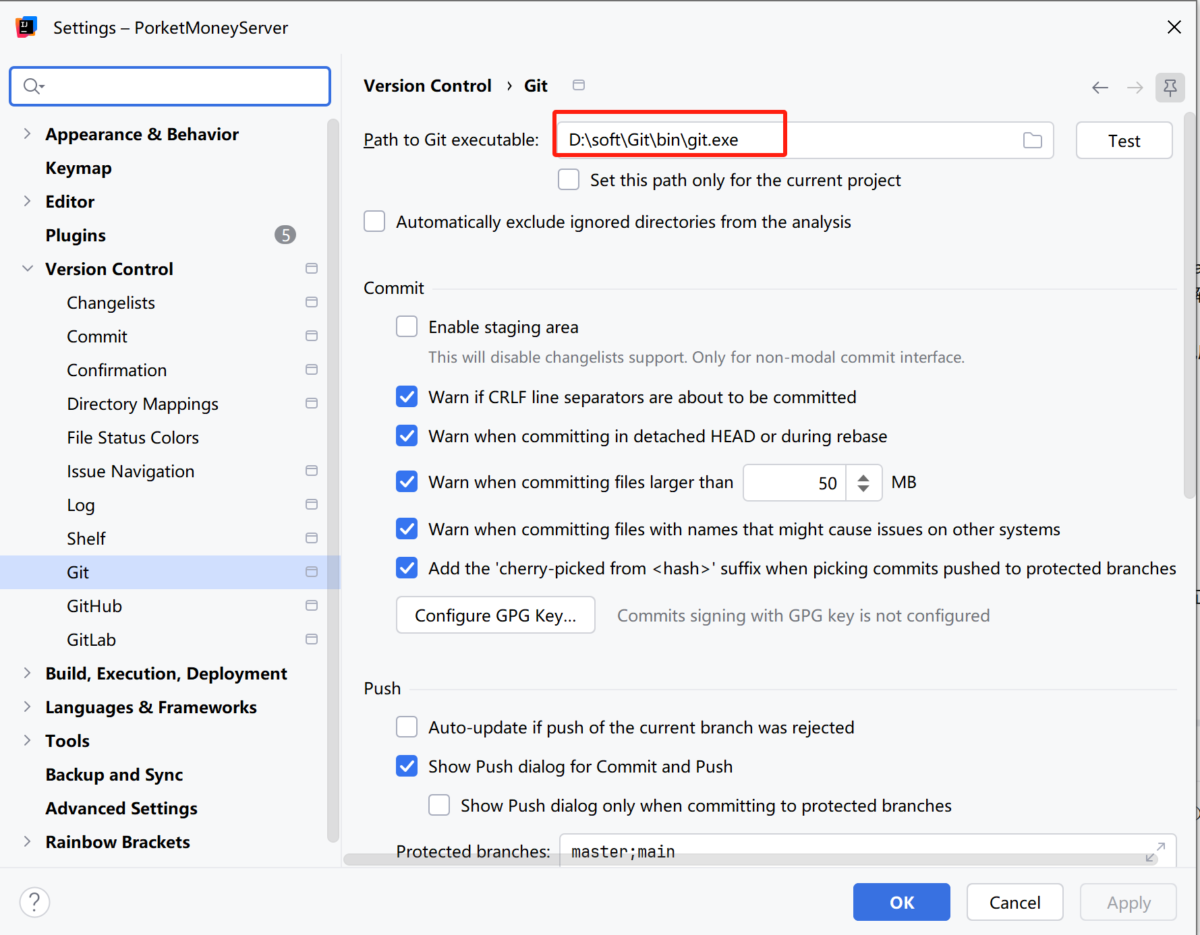Viewport: 1200px width, 935px height.
Task: Click expand icon in Protected branches field
Action: pyautogui.click(x=1155, y=851)
